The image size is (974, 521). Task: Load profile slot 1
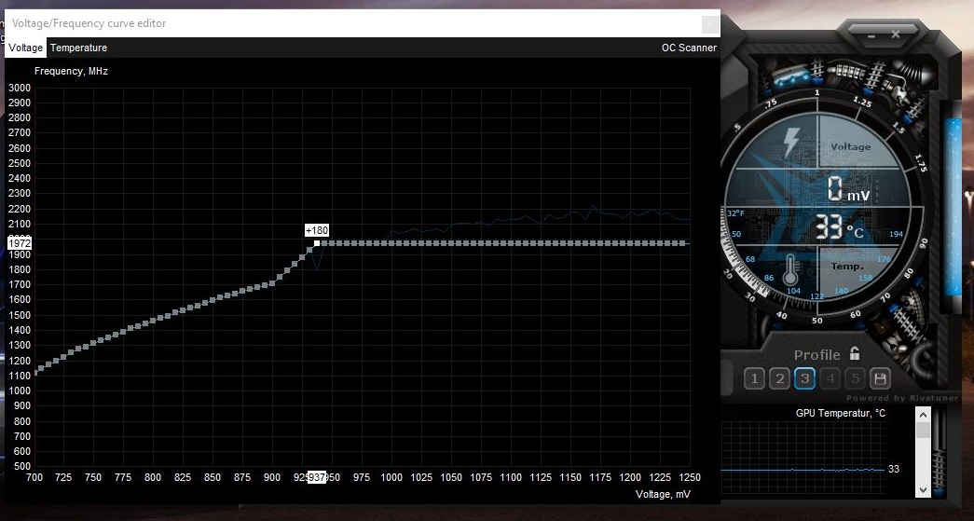pos(754,378)
